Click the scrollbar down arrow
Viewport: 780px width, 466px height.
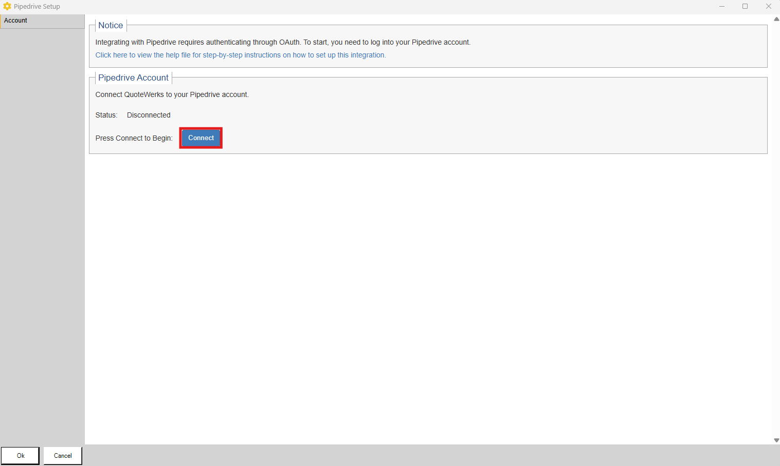tap(776, 440)
